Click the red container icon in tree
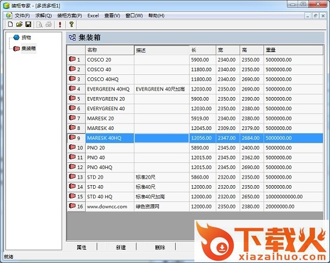This screenshot has width=330, height=263. [16, 49]
